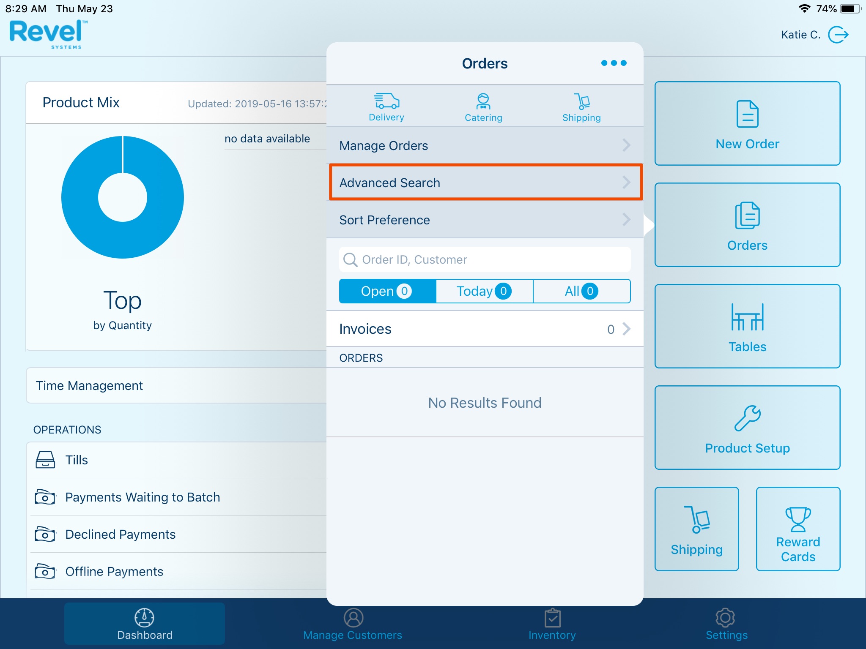Switch filter to All orders
Screen dimensions: 866x649
(581, 291)
